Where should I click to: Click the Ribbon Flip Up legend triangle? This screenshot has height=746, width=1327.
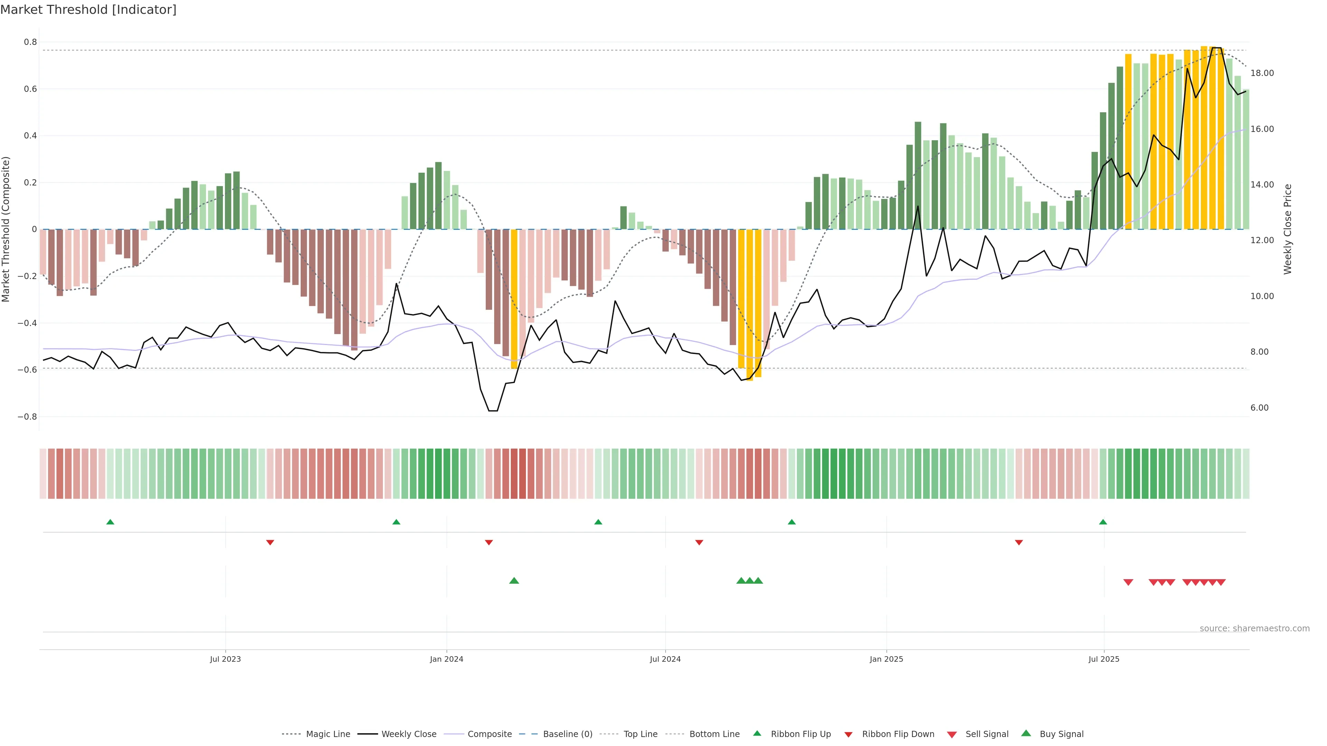(x=757, y=733)
